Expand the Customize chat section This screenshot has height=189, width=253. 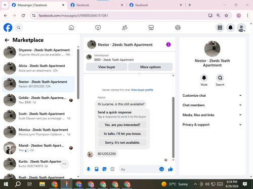click(x=212, y=95)
